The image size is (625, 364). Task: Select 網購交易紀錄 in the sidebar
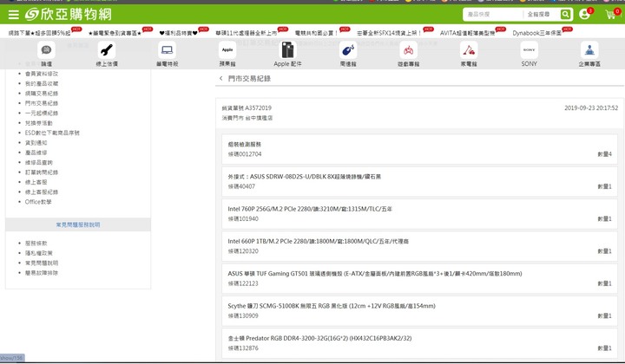click(x=42, y=94)
